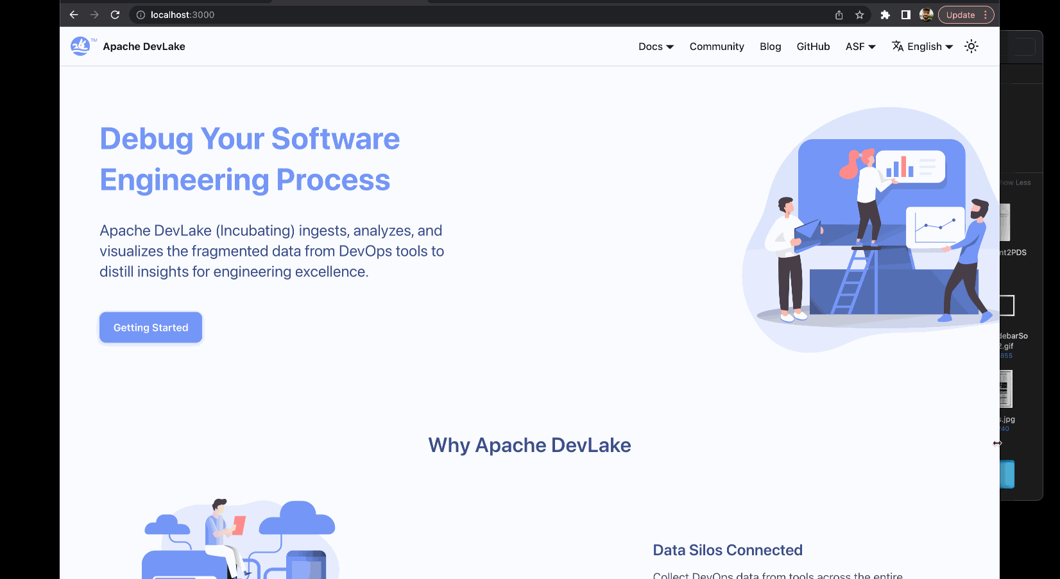Screen dimensions: 1060x579
Task: Open the English language dropdown
Action: point(923,46)
